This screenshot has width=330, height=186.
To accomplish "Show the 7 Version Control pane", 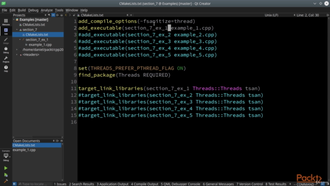I will pos(250,184).
